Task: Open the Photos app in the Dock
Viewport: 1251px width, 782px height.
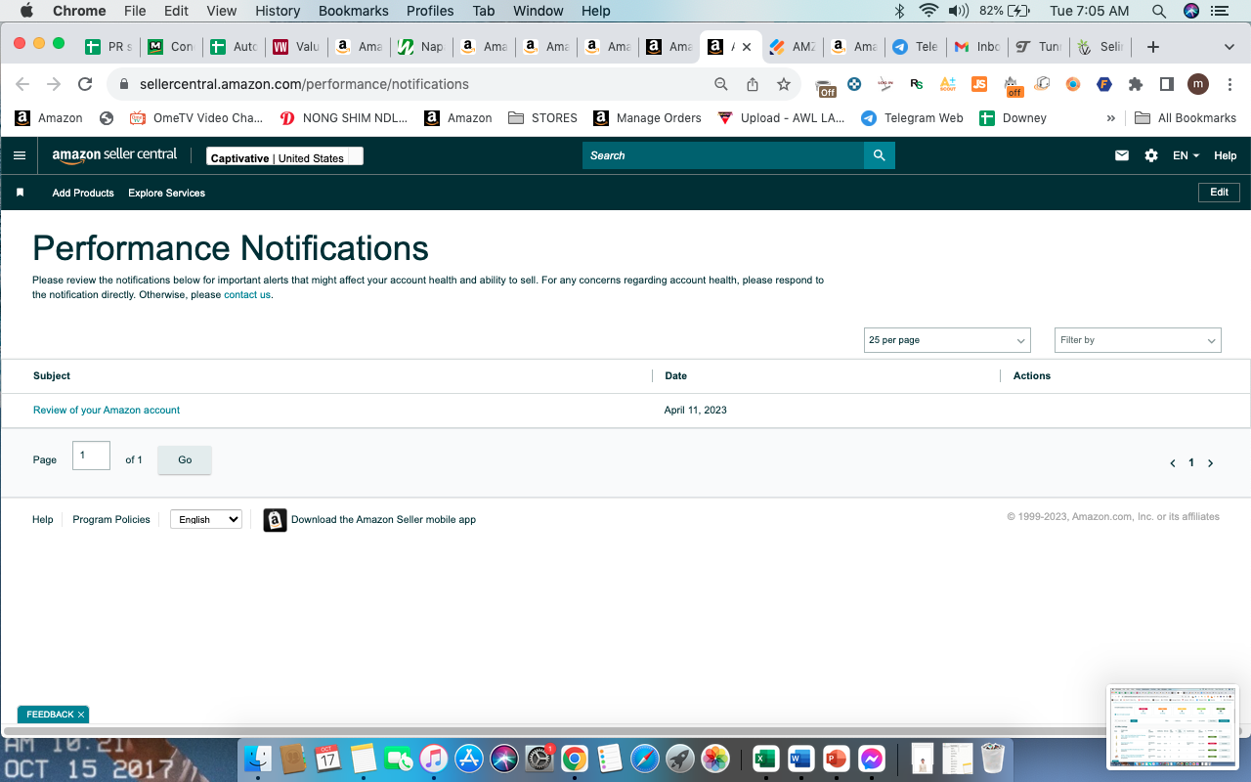Action: click(715, 759)
